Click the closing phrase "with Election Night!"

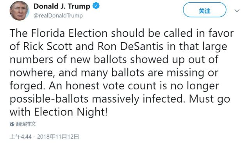coord(59,112)
